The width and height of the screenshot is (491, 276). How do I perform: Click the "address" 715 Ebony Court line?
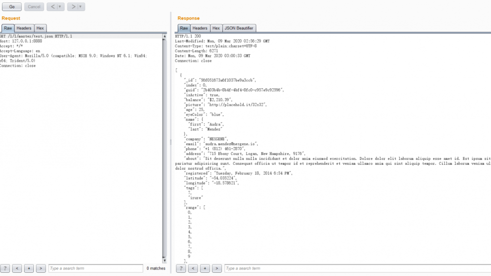[x=245, y=154]
